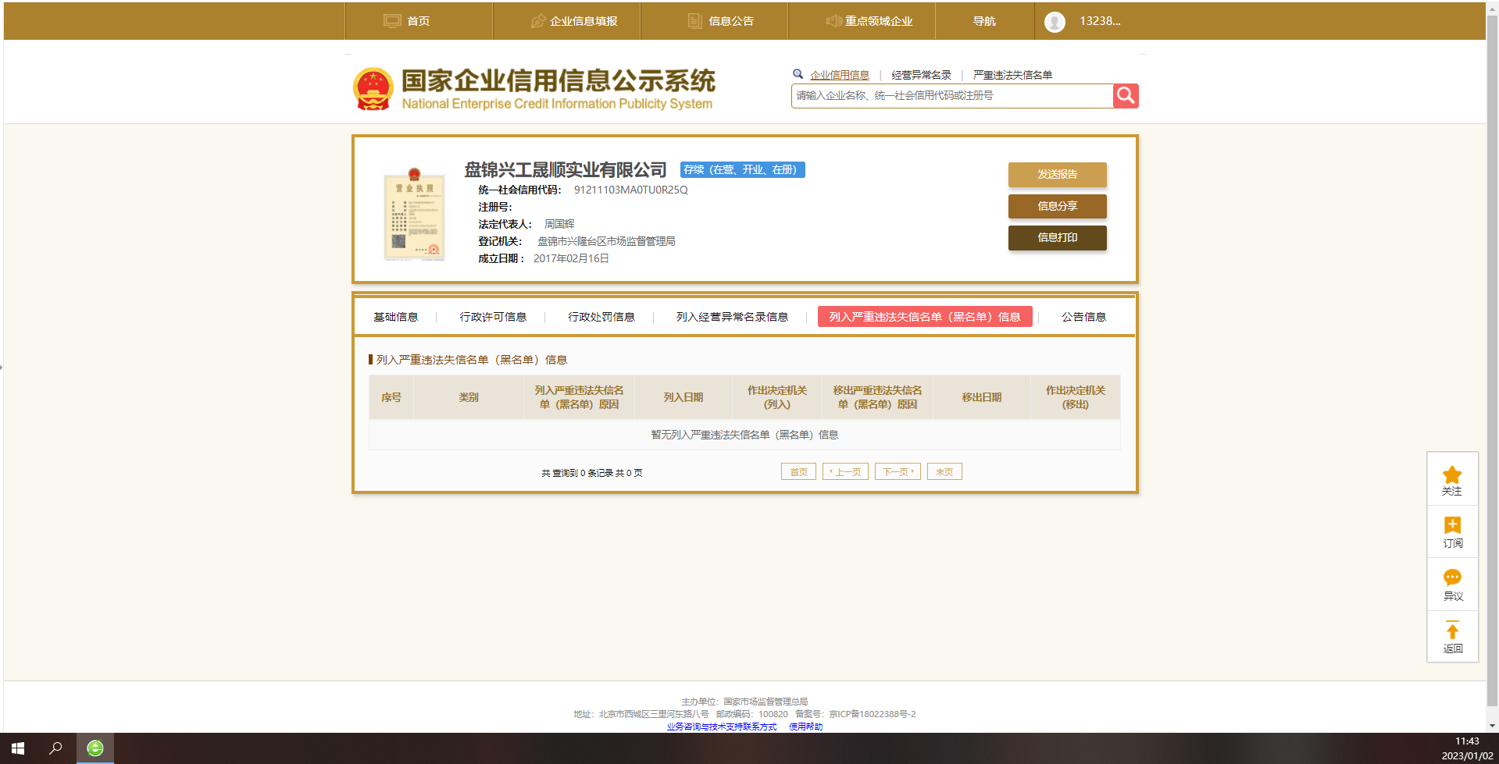The image size is (1499, 764).
Task: Click the company name 盘锦兴工晟顺实业有限公司
Action: point(566,170)
